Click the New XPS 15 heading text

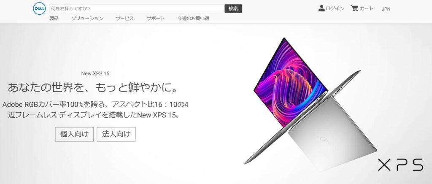(x=95, y=73)
